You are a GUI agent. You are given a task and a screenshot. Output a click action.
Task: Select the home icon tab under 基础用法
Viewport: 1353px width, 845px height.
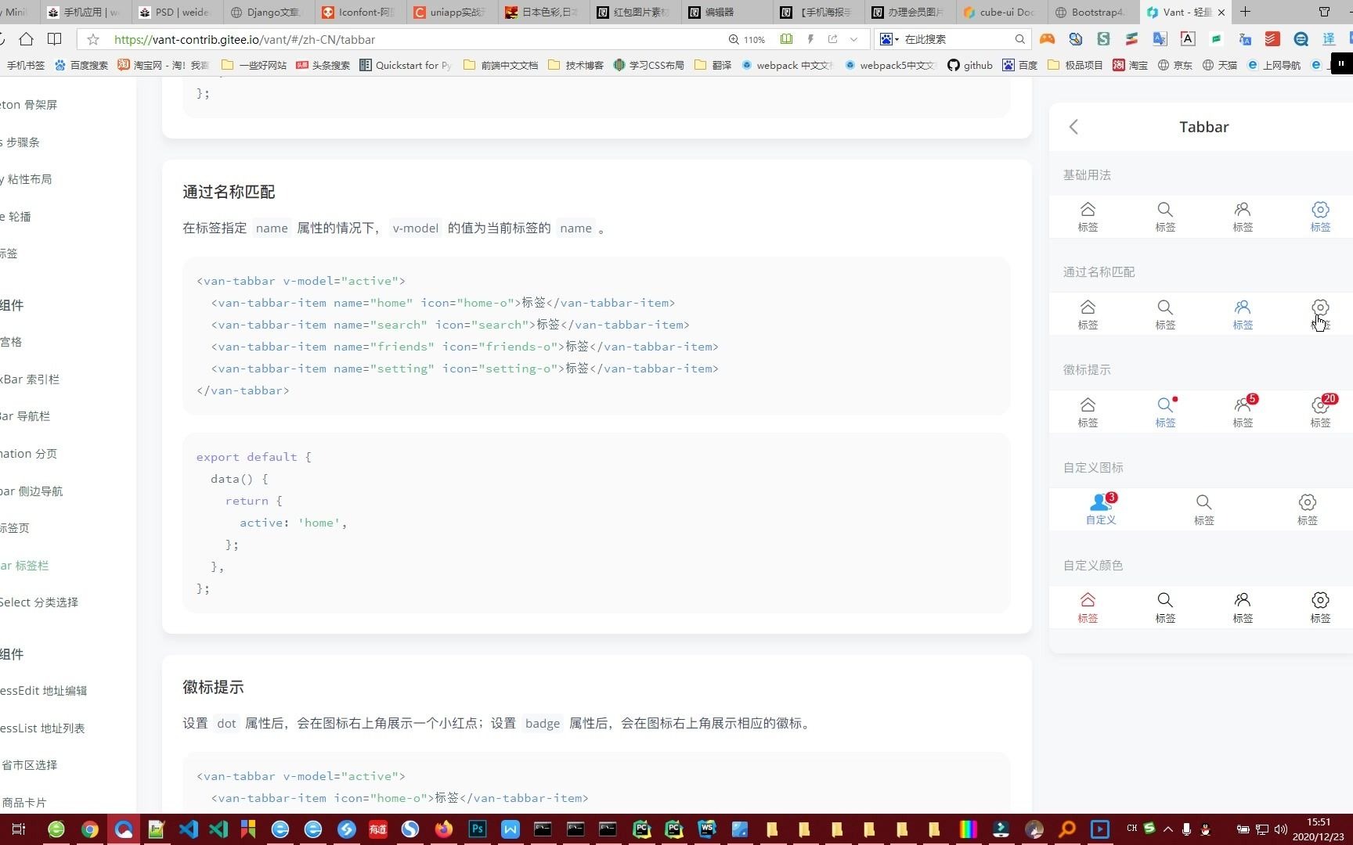click(x=1088, y=217)
